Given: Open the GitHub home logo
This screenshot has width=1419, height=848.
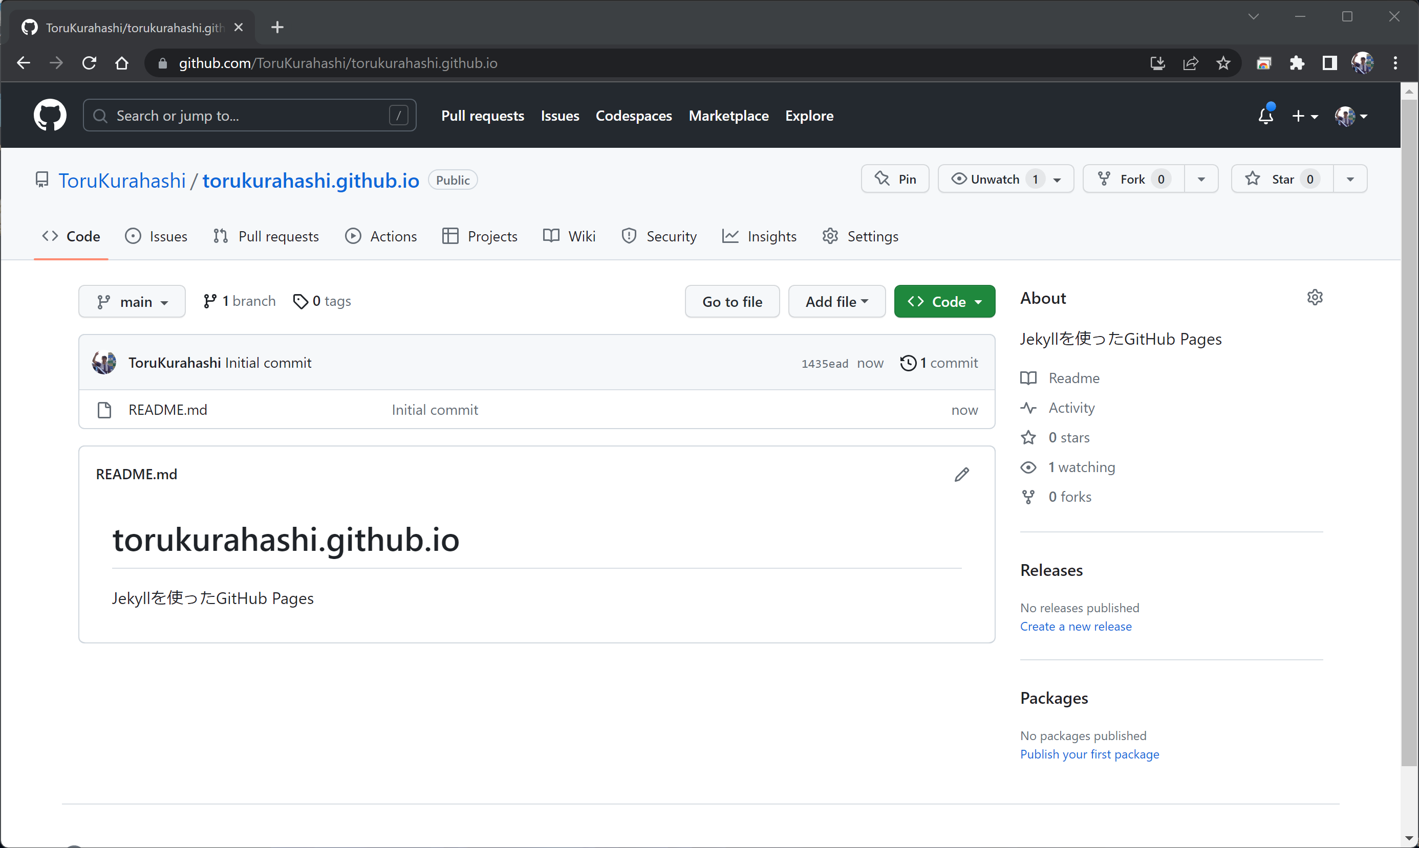Looking at the screenshot, I should coord(50,116).
